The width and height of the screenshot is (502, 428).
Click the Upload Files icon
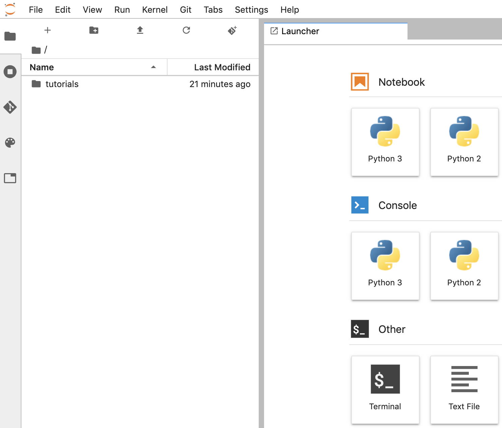(x=140, y=30)
